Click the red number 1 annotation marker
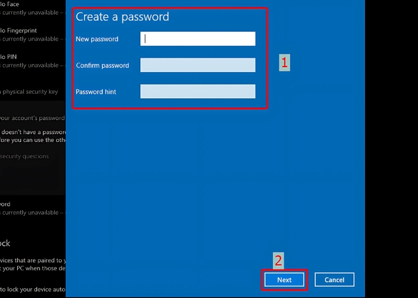The width and height of the screenshot is (418, 298). click(285, 62)
